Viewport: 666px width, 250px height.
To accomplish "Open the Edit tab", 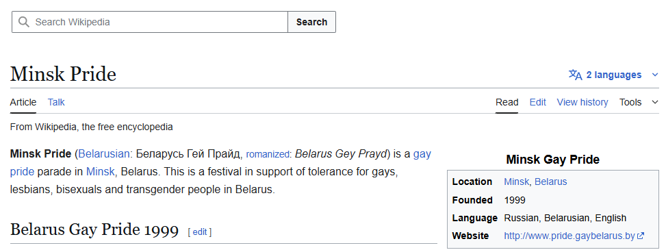I will [538, 102].
